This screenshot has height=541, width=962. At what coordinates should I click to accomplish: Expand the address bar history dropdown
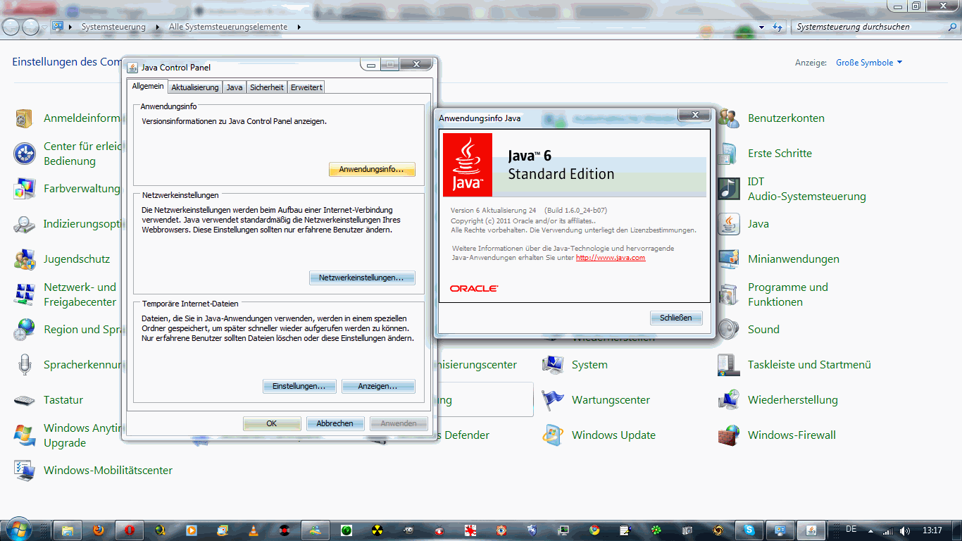point(761,27)
